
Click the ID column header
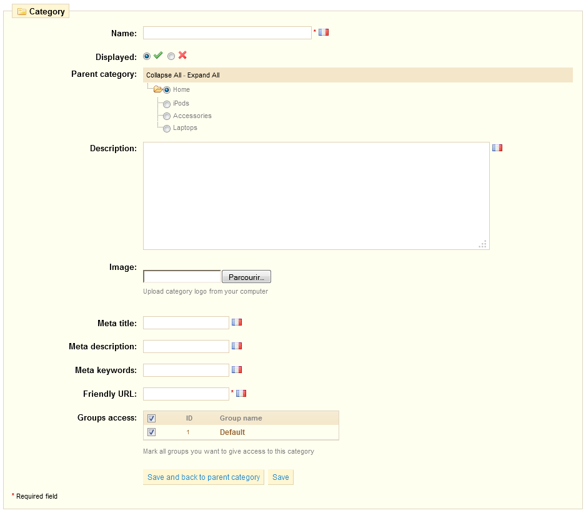coord(189,418)
